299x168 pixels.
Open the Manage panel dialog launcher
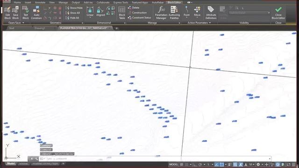tap(179, 23)
